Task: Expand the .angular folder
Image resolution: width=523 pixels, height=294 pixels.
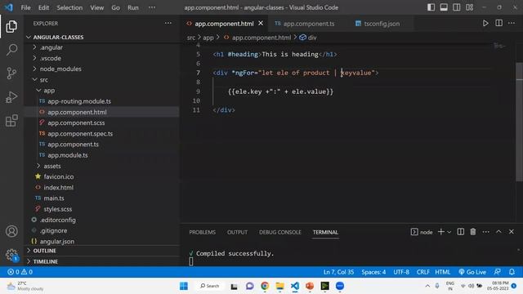Action: [51, 47]
